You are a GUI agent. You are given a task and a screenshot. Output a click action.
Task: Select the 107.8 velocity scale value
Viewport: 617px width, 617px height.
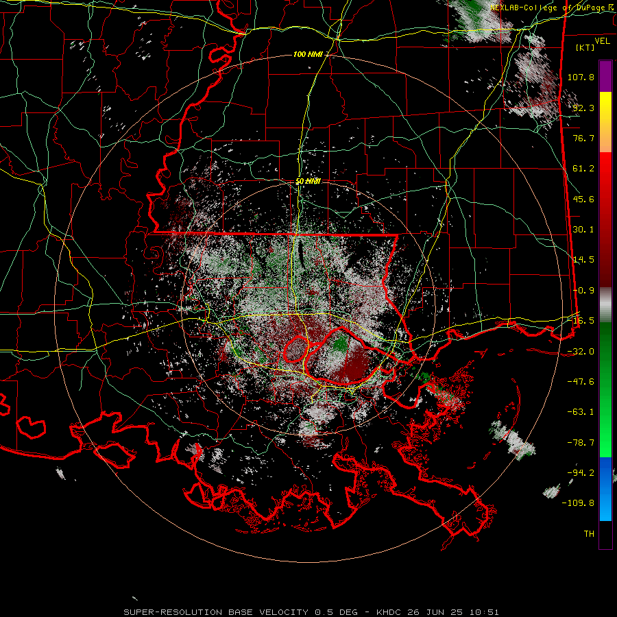(x=581, y=77)
